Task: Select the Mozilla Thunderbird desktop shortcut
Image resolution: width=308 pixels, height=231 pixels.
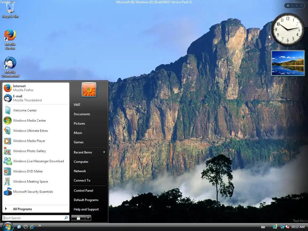Action: (10, 67)
